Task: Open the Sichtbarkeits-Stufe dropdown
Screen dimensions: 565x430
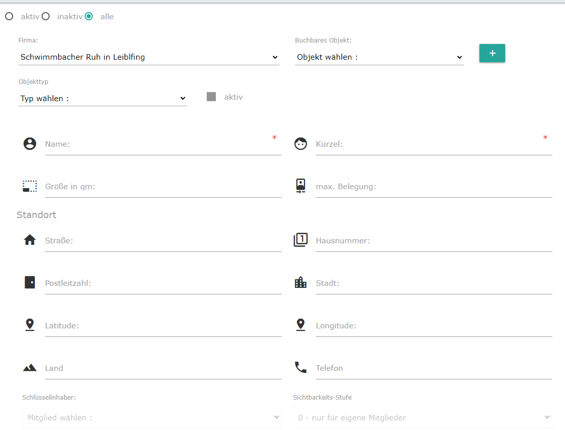Action: (x=422, y=417)
